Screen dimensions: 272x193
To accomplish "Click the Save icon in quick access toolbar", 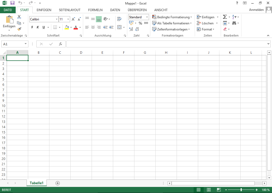I will 12,3.
